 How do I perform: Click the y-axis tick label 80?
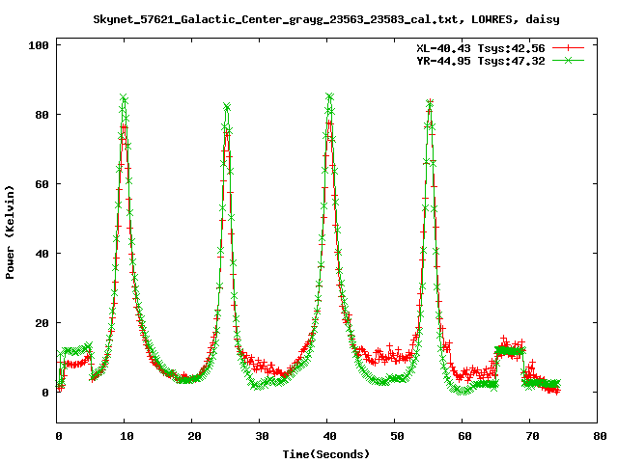click(x=42, y=115)
